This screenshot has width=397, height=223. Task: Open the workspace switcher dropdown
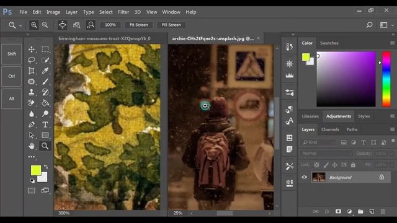tap(393, 25)
